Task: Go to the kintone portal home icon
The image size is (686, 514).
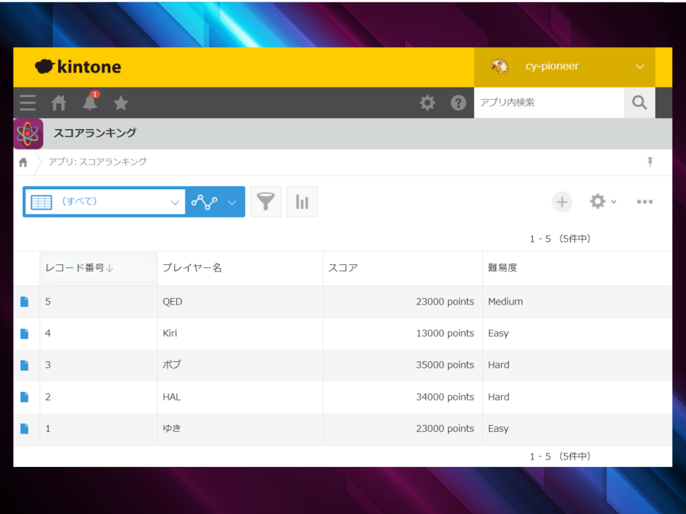Action: click(59, 103)
